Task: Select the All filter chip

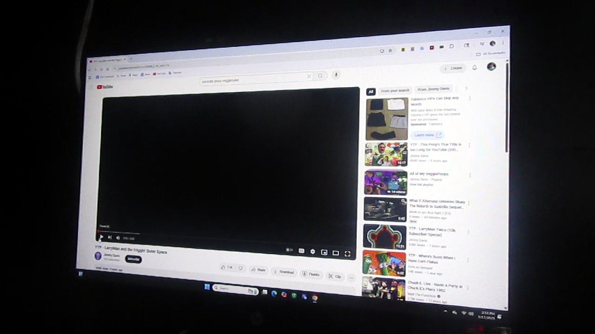Action: coord(370,91)
